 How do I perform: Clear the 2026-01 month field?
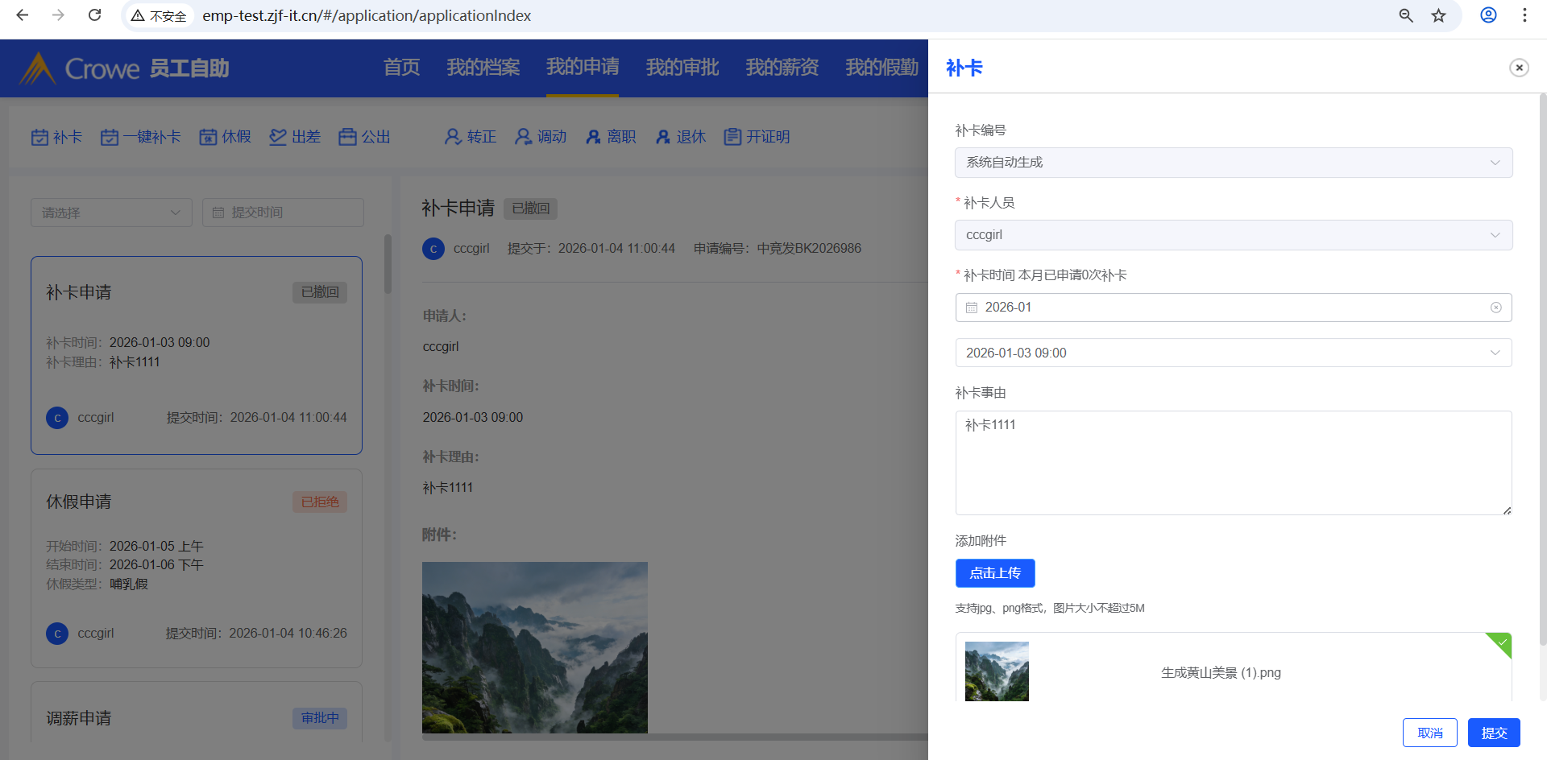[1495, 308]
